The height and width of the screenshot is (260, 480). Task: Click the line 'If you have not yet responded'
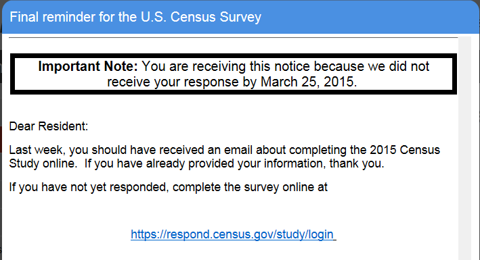pos(168,187)
